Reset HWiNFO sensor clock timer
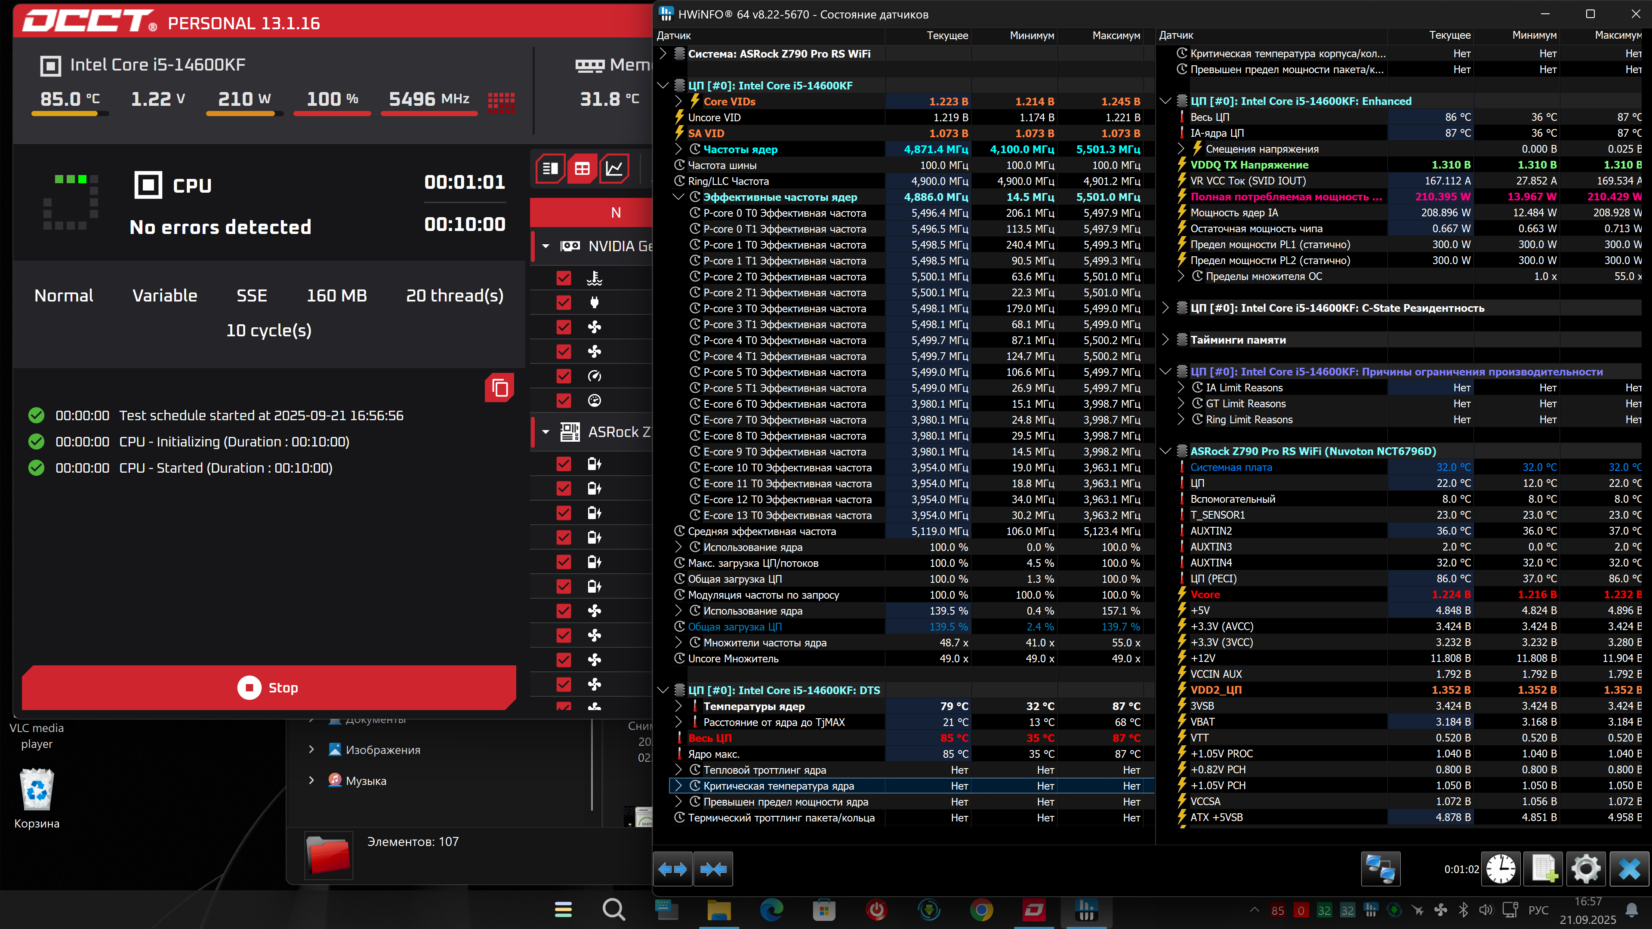This screenshot has height=929, width=1652. (x=1501, y=869)
